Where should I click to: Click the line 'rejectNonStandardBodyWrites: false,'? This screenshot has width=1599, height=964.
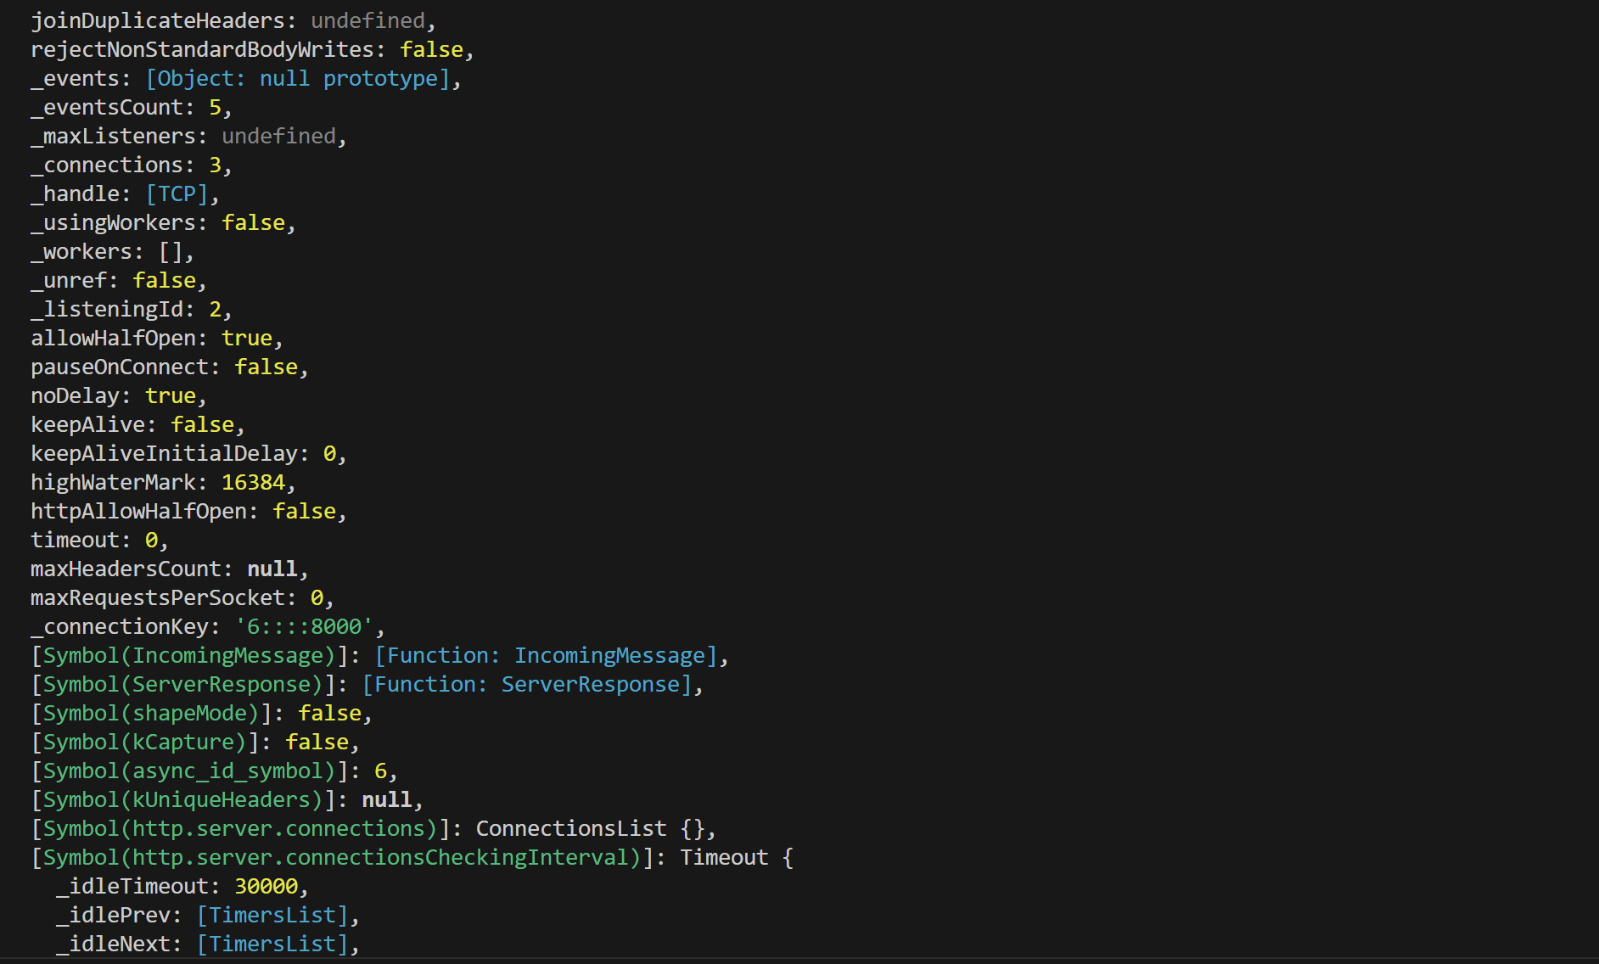point(252,50)
